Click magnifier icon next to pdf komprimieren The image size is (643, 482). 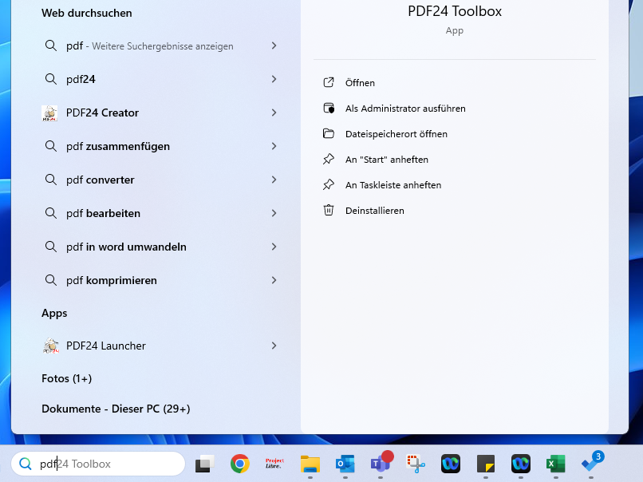click(51, 280)
